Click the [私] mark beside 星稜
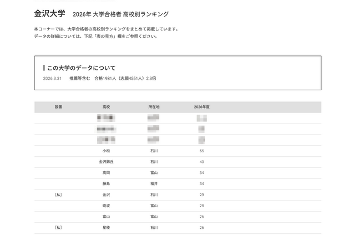The width and height of the screenshot is (355, 236). 58,228
